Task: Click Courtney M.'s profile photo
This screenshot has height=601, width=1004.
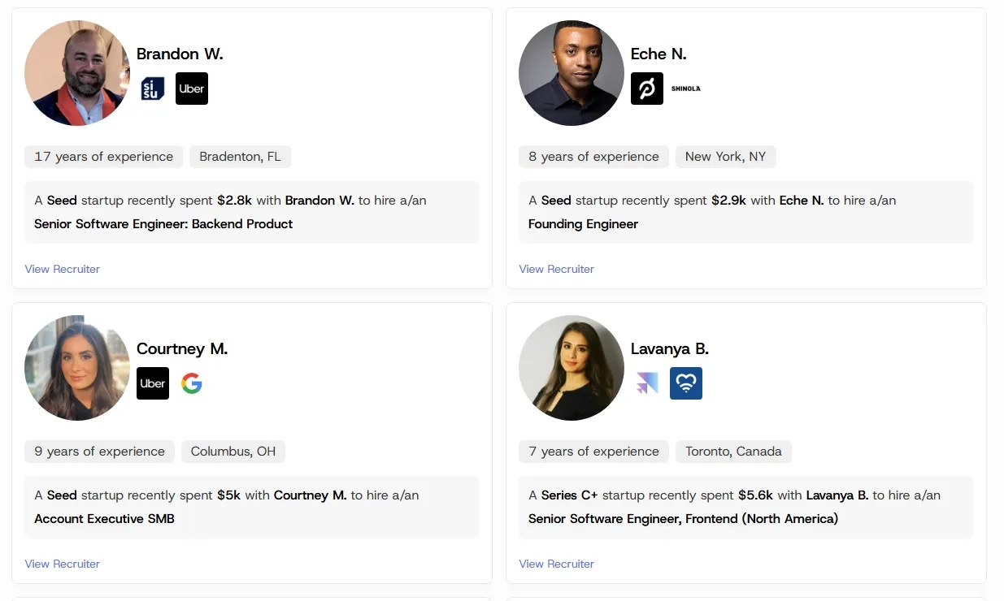Action: coord(77,368)
